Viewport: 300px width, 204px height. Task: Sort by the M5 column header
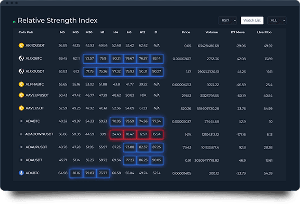click(62, 32)
